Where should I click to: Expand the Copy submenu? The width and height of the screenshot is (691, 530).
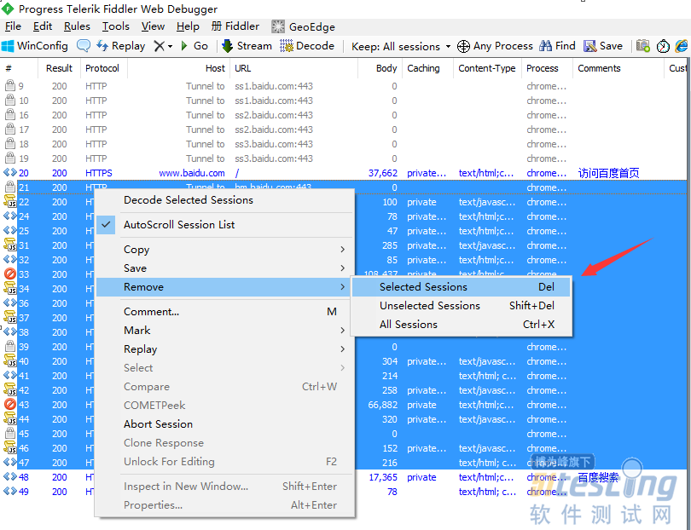(x=224, y=249)
